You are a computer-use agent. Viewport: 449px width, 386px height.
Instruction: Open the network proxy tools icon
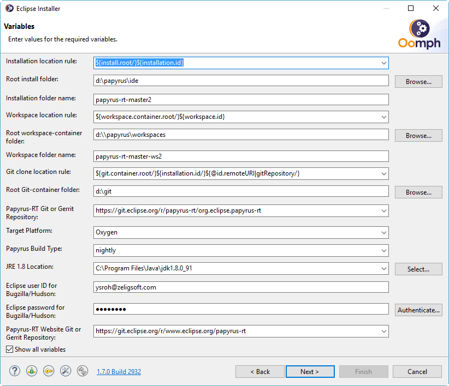(66, 371)
